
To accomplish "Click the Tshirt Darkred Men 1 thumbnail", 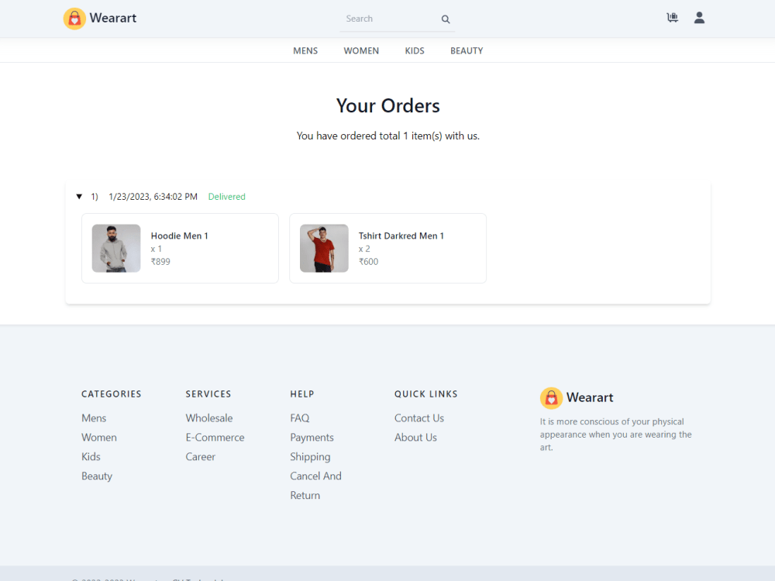I will point(324,249).
